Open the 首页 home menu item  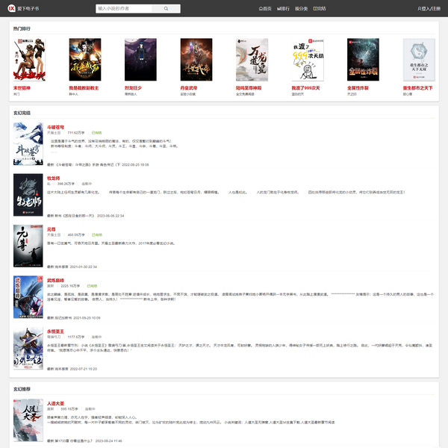pyautogui.click(x=264, y=9)
